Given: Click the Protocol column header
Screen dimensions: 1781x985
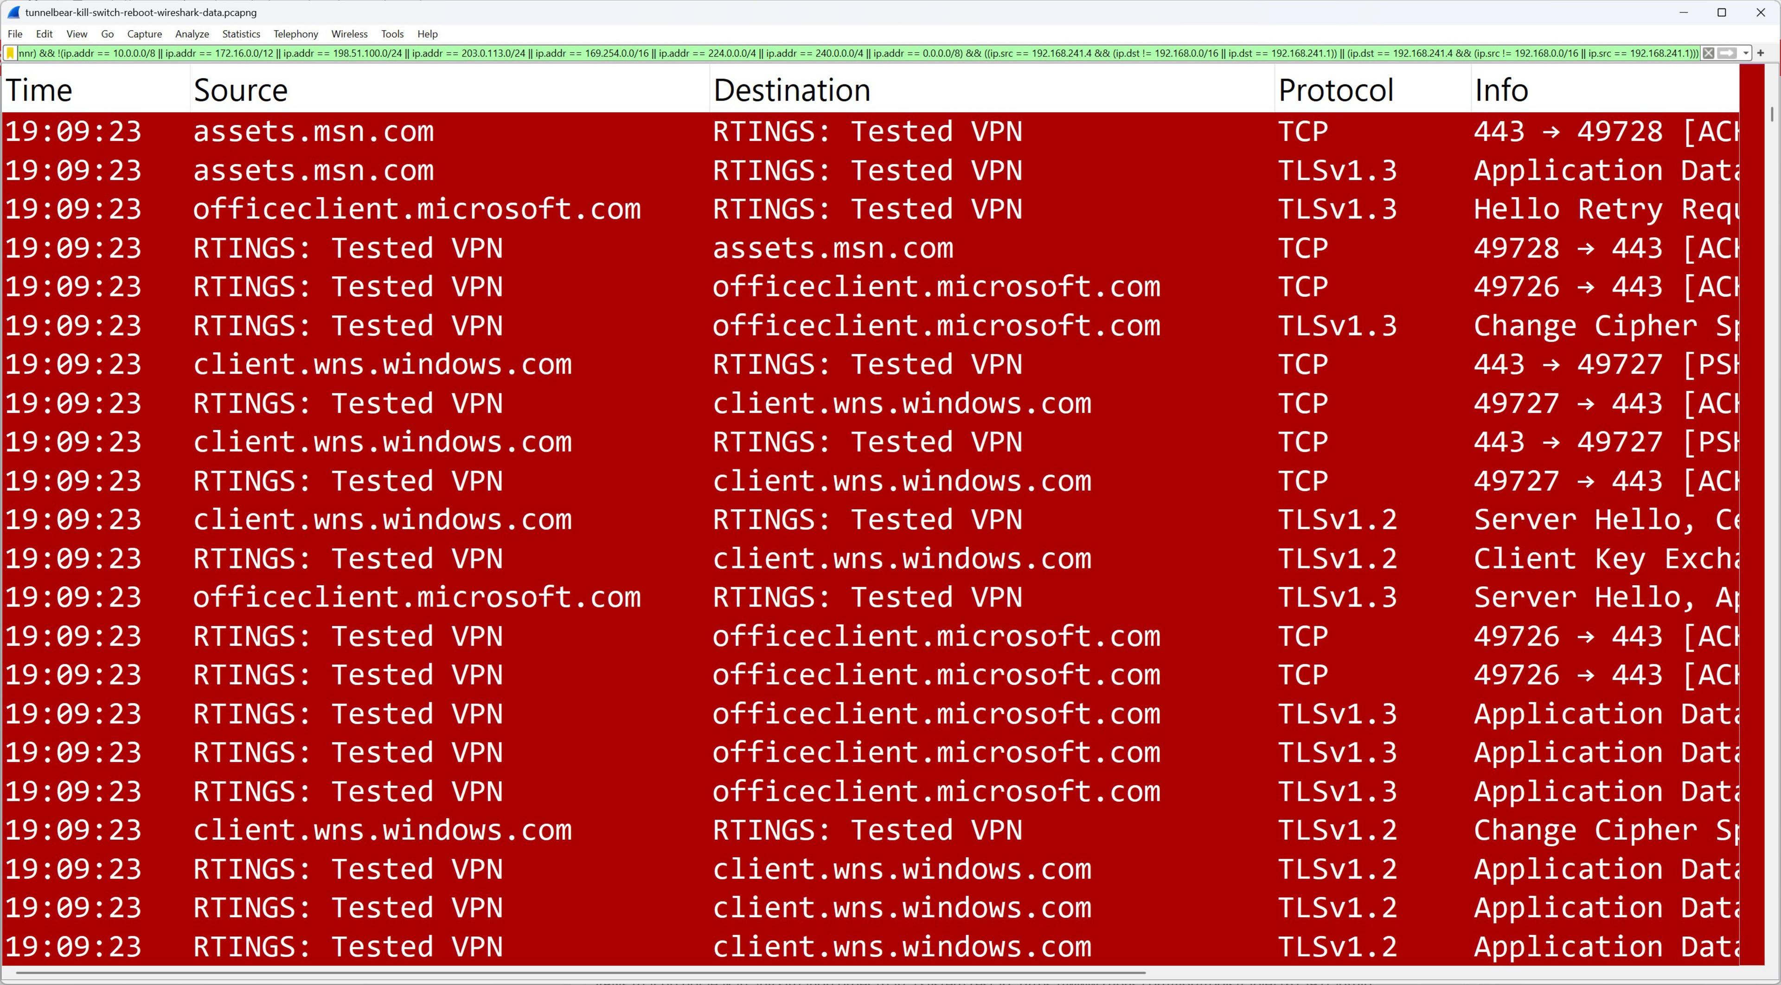Looking at the screenshot, I should click(x=1336, y=90).
